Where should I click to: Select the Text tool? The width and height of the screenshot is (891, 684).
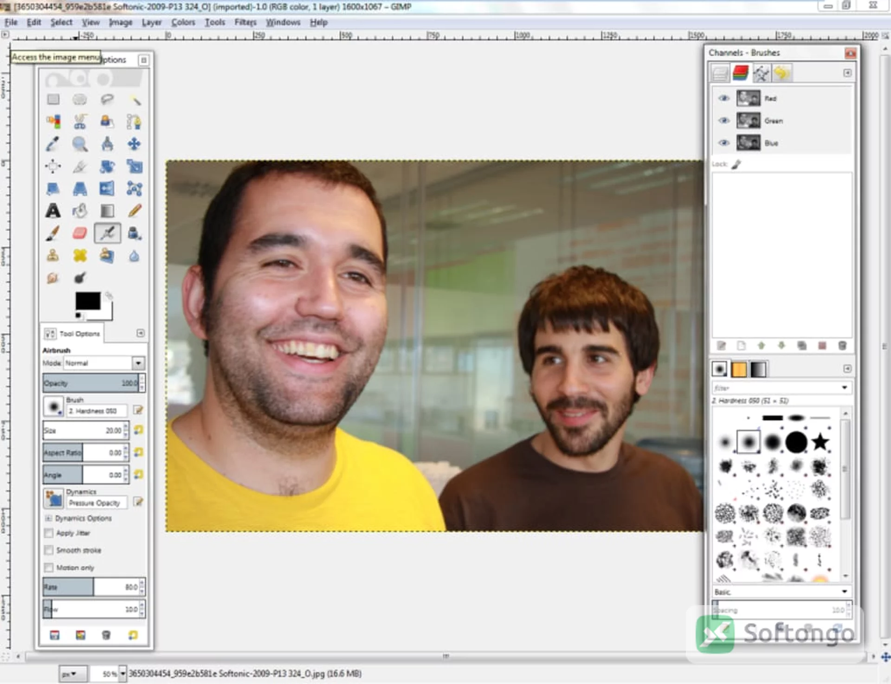coord(53,211)
